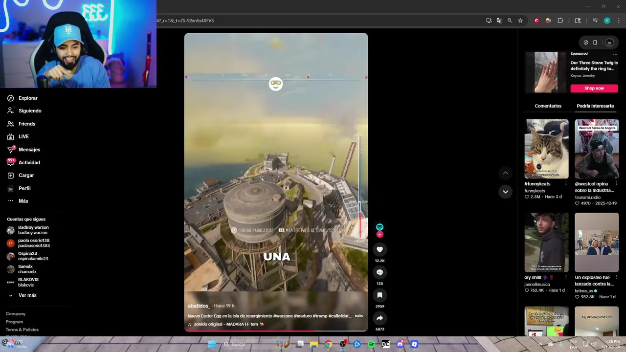Open Actividad notifications
626x352 pixels.
click(x=23, y=162)
